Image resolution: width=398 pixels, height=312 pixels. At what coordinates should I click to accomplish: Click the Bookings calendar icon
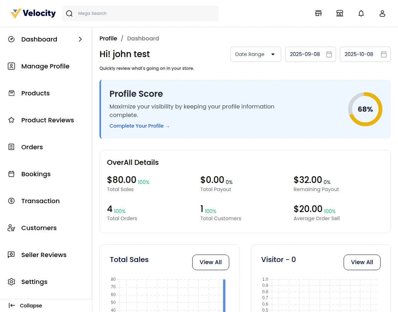coord(11,174)
